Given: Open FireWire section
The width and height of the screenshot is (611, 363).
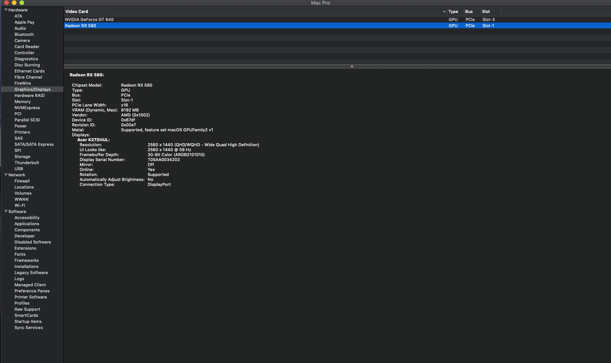Looking at the screenshot, I should coord(23,83).
